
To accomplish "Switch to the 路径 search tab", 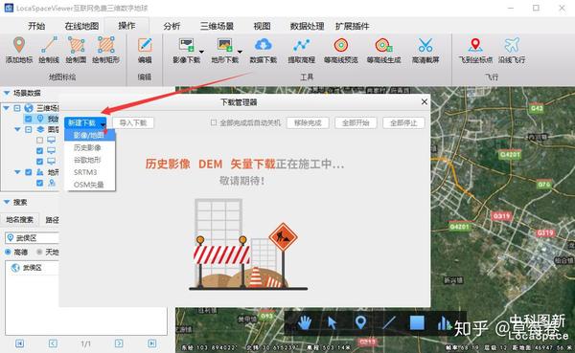I will (x=52, y=220).
